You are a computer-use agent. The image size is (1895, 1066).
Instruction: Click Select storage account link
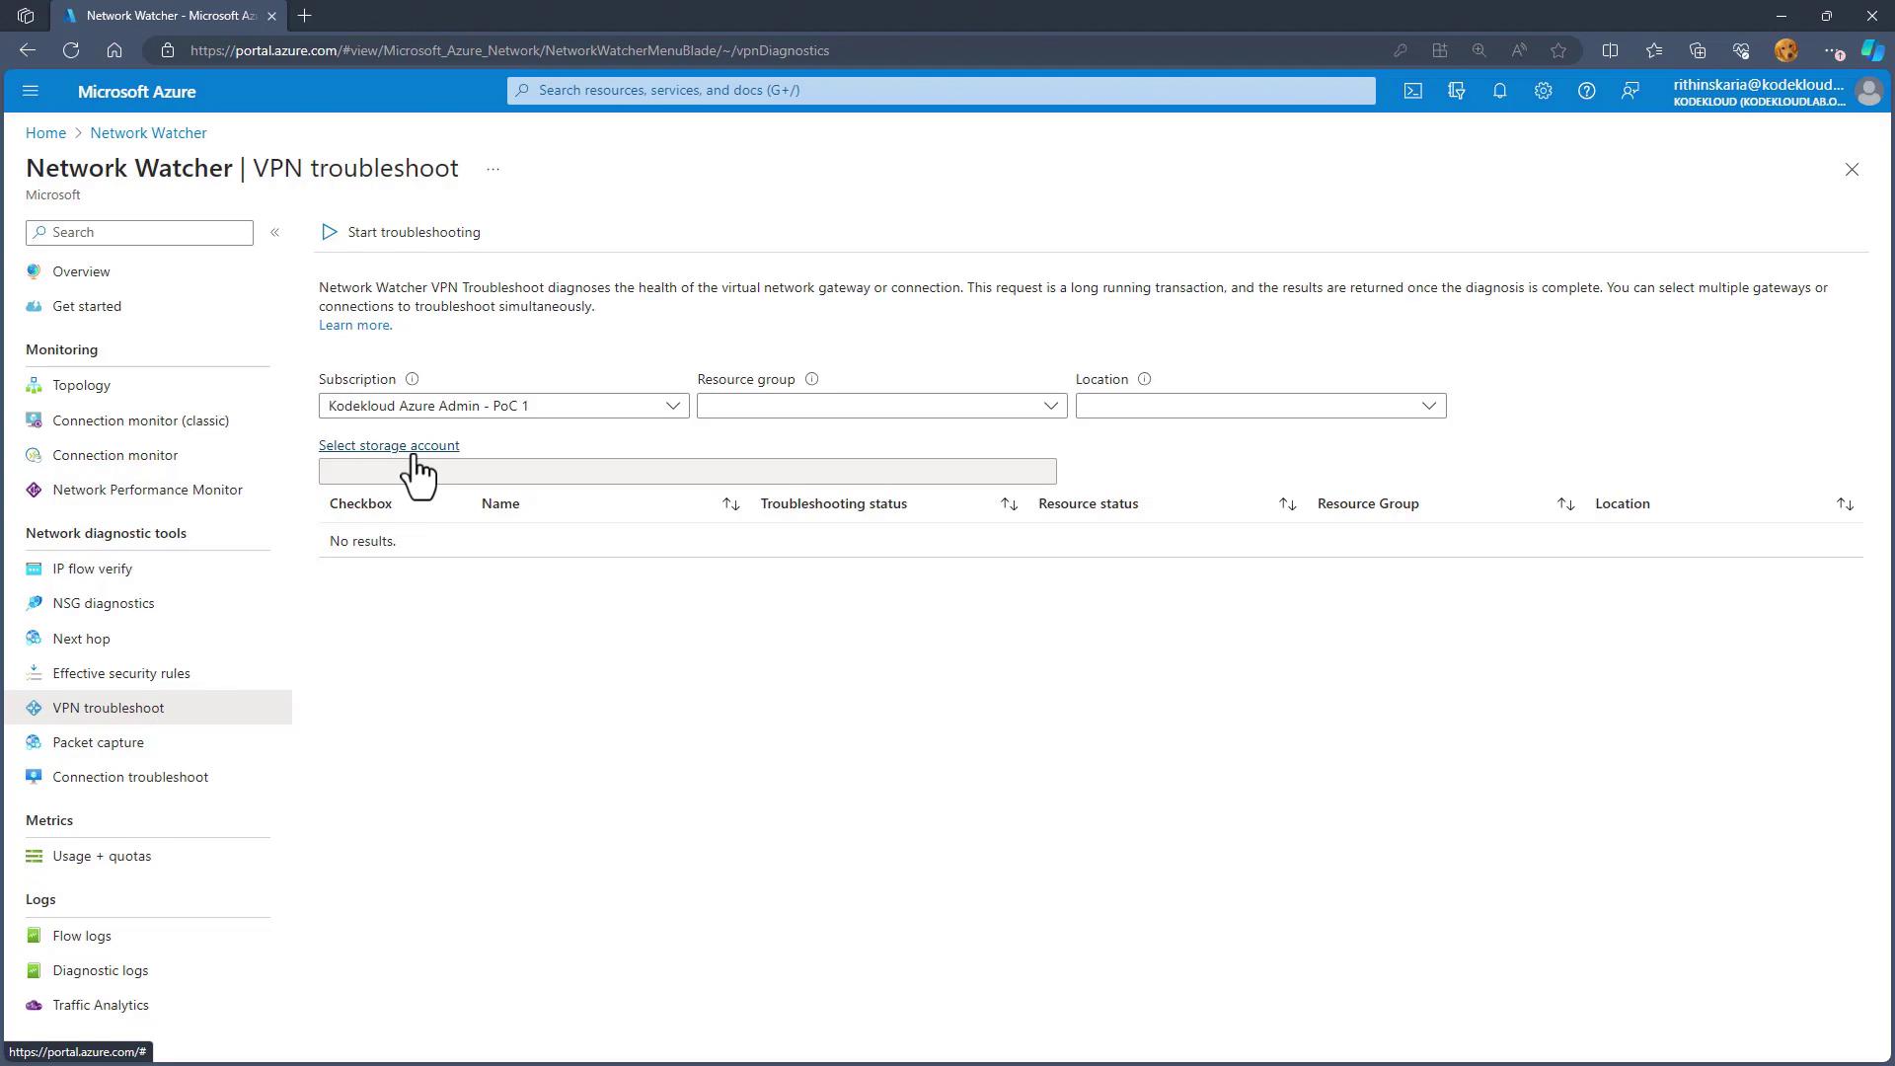tap(388, 445)
